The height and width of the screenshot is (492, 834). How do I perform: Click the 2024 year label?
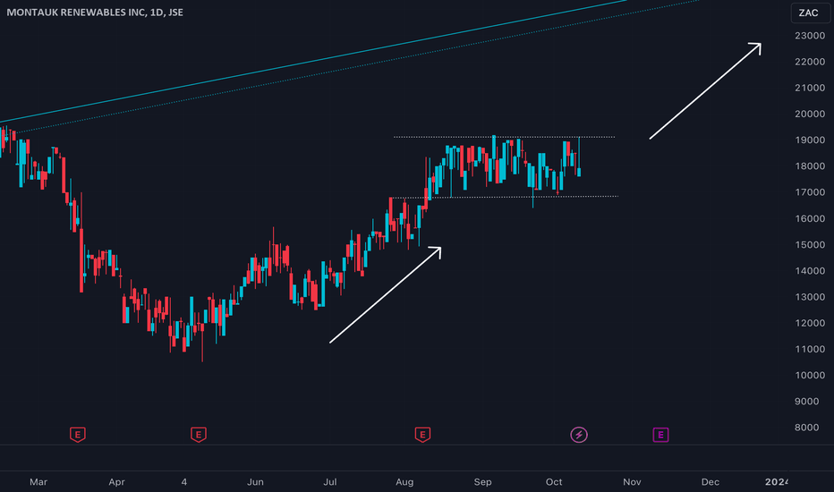tap(776, 482)
